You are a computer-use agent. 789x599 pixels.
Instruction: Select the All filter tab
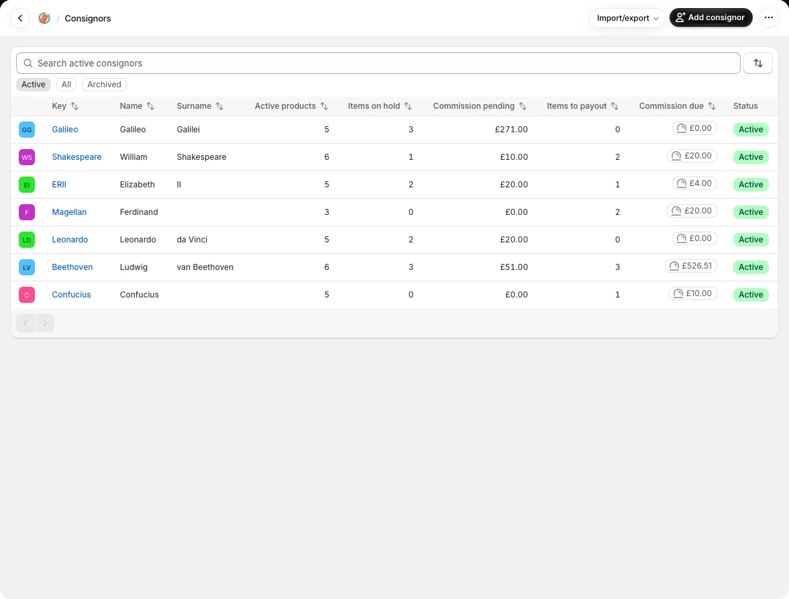pyautogui.click(x=66, y=85)
